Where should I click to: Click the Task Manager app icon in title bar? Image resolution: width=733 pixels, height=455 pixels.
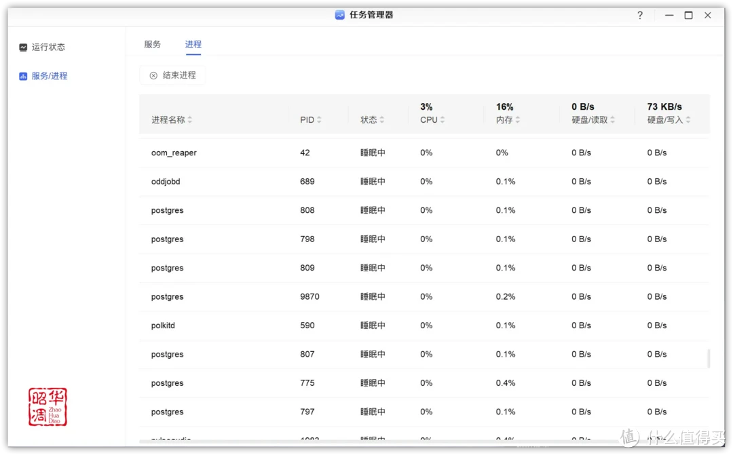339,14
